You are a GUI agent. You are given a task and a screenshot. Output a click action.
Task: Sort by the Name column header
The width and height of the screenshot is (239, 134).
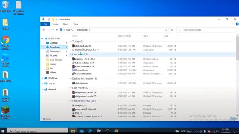point(75,36)
